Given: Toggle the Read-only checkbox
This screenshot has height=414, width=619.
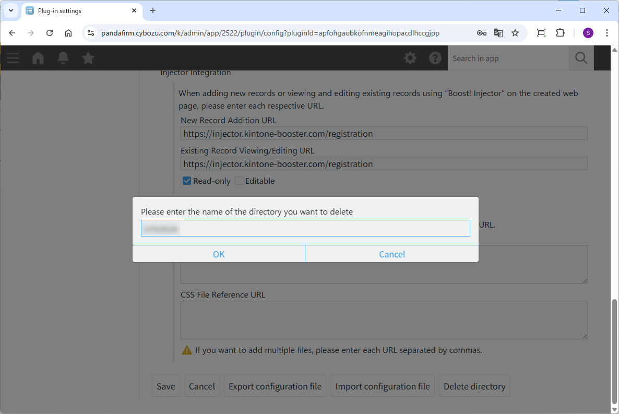Looking at the screenshot, I should pos(187,181).
